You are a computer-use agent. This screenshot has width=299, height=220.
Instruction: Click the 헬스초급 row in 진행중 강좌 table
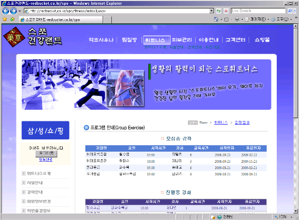click(x=176, y=208)
